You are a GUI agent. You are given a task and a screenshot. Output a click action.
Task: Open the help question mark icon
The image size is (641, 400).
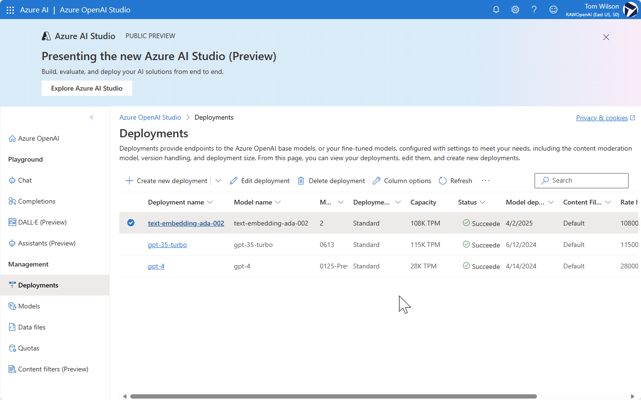point(535,10)
